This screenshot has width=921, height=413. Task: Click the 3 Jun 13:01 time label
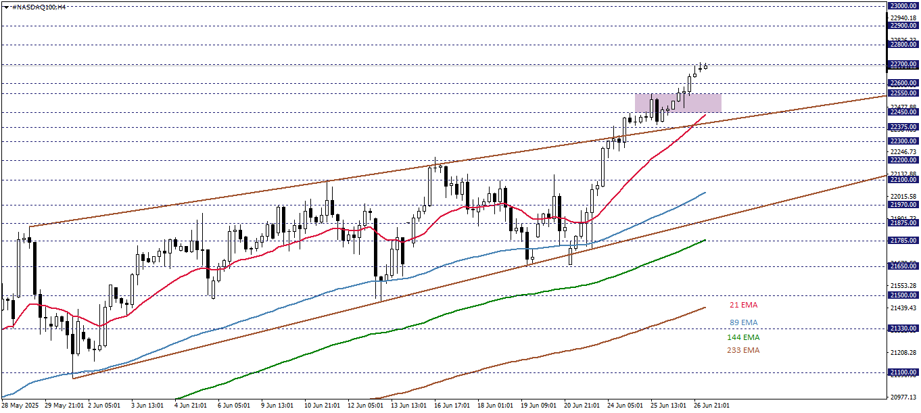coord(147,406)
